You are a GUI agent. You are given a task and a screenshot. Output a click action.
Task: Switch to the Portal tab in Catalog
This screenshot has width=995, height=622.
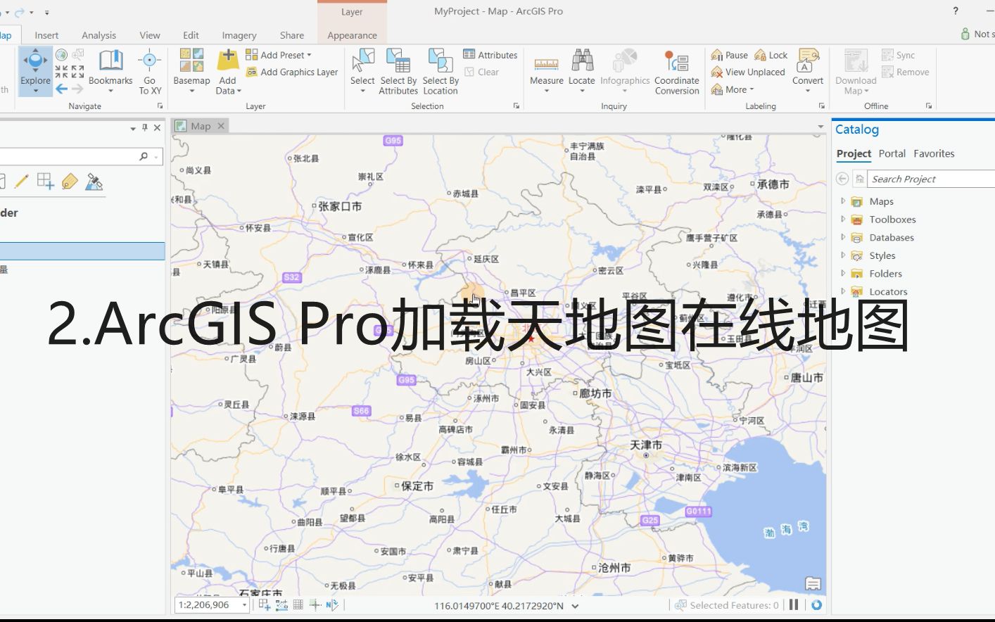(892, 153)
